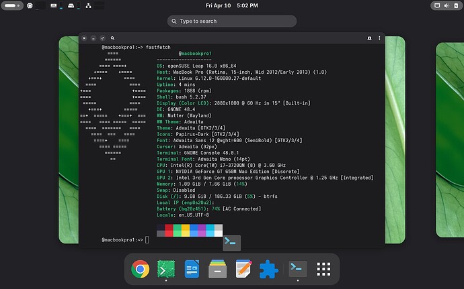
Task: Click the yellow color block in fastfetch output
Action: (186, 230)
